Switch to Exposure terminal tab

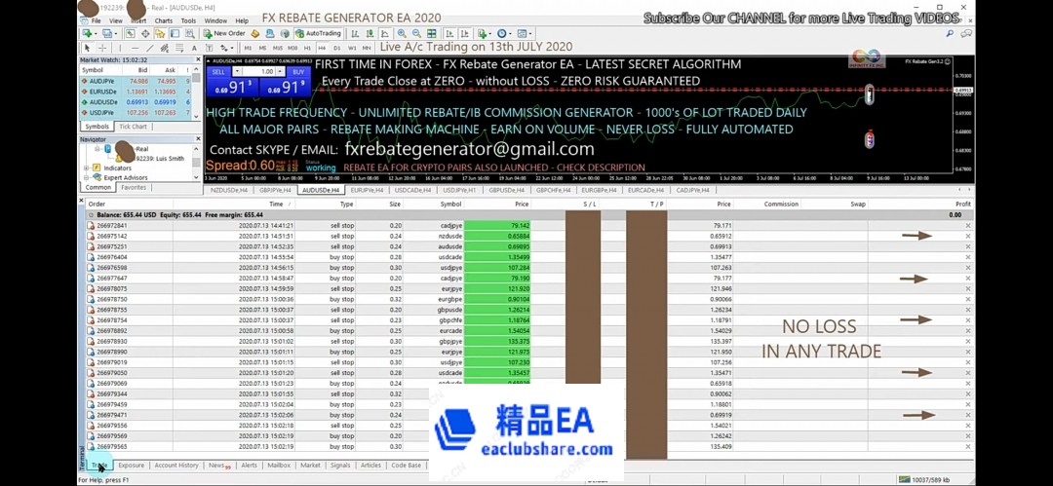(x=131, y=466)
